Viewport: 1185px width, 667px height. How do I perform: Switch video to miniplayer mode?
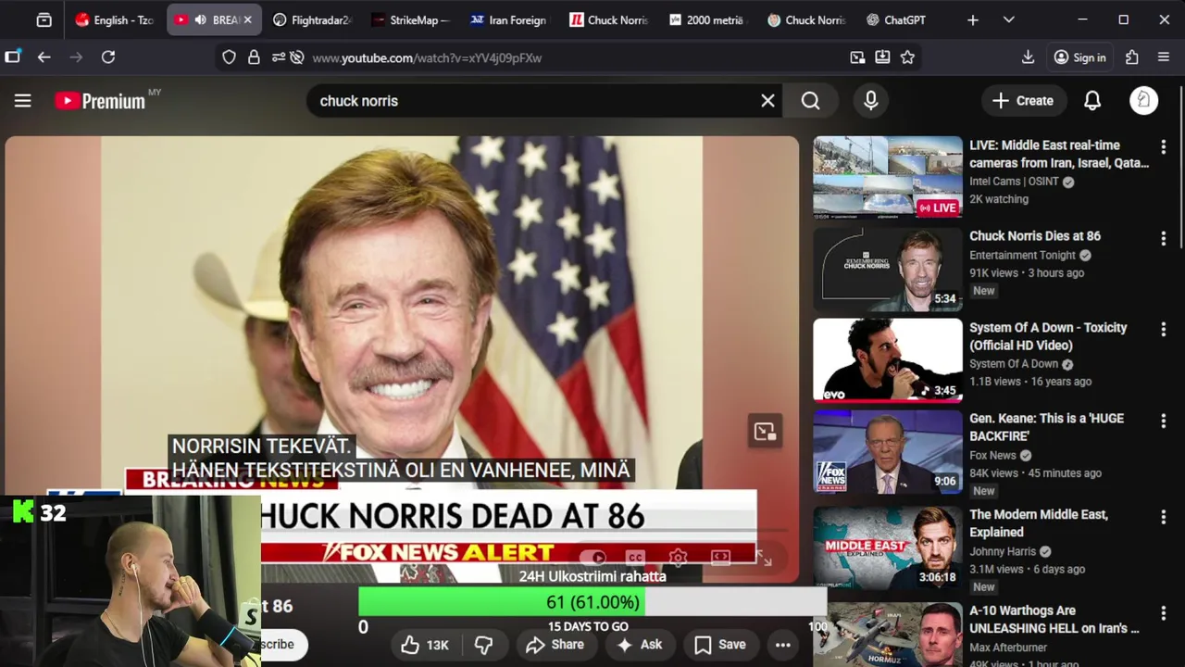pos(765,431)
